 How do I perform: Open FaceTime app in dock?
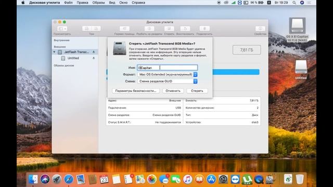pyautogui.click(x=176, y=179)
